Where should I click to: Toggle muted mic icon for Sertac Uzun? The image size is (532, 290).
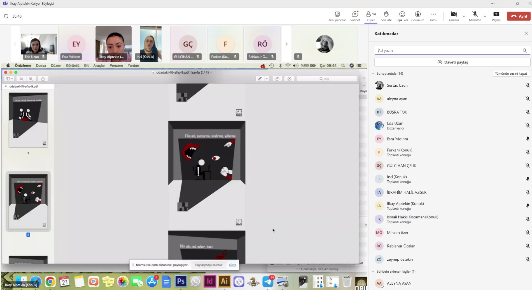pyautogui.click(x=527, y=85)
